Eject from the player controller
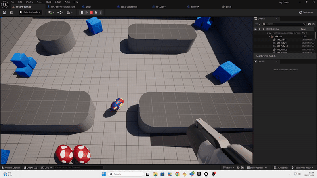The width and height of the screenshot is (317, 178). 96,13
